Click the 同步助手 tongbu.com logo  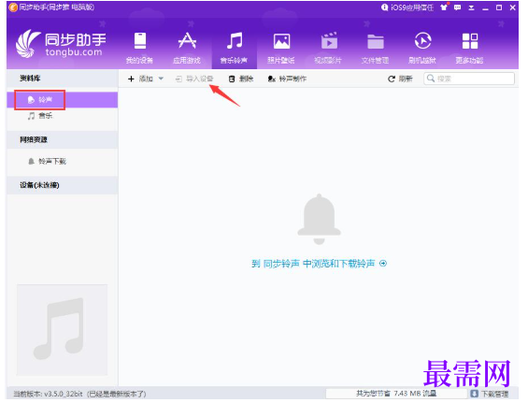coord(61,43)
